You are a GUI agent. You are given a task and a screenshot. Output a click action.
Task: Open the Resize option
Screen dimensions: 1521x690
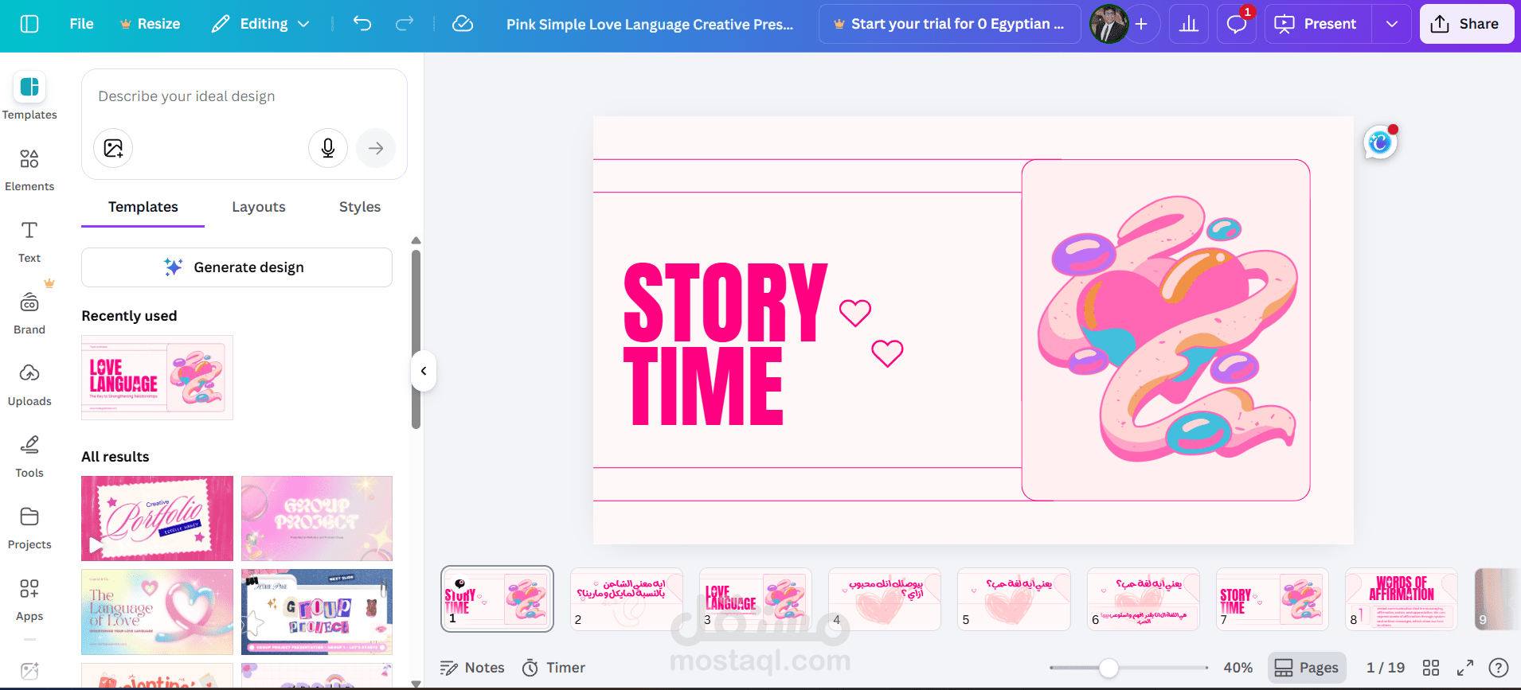150,24
